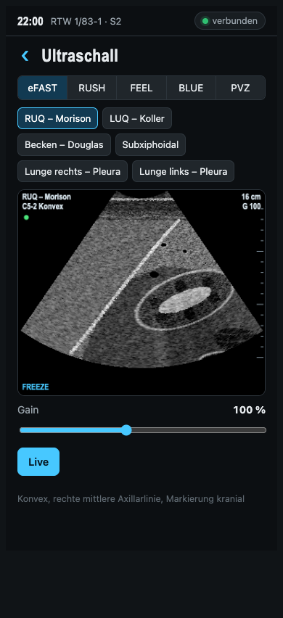
Task: Switch to the RUSH protocol tab
Action: click(x=92, y=88)
